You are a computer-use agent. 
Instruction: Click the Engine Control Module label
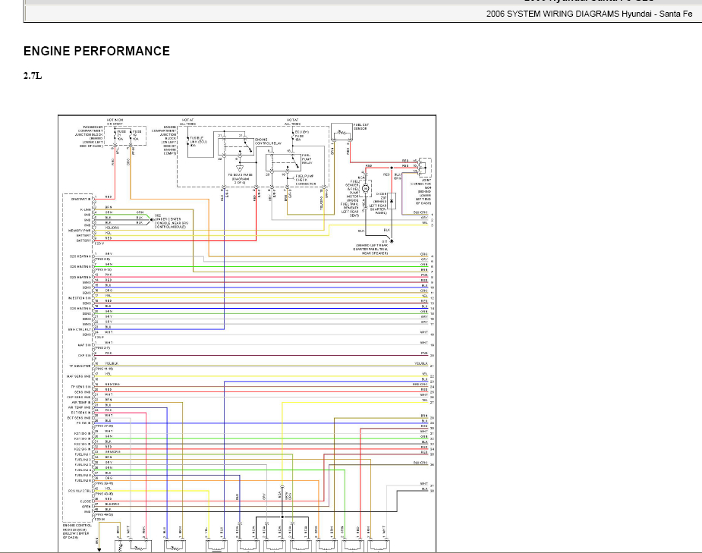76,531
